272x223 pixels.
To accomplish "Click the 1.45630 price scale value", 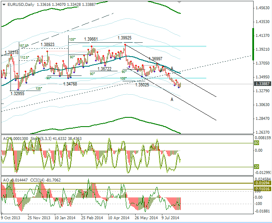I will click(263, 8).
